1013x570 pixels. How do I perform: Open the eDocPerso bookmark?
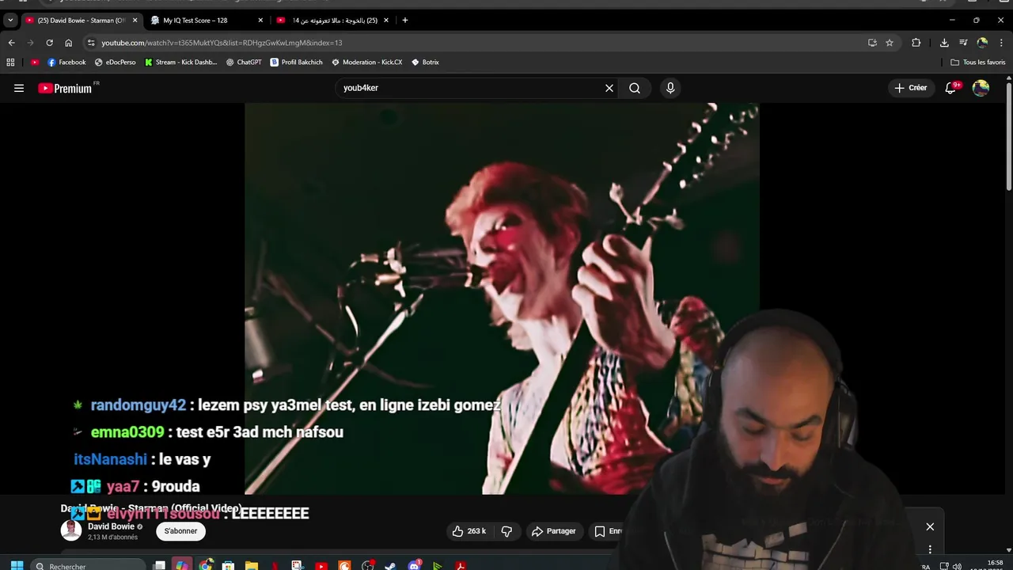click(x=116, y=62)
